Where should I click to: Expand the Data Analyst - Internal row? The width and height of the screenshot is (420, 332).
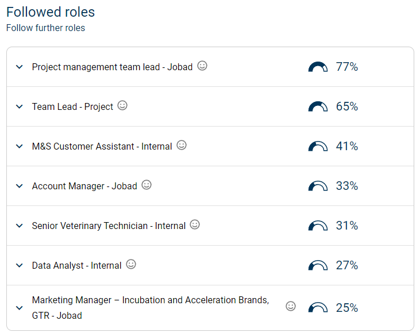coord(20,266)
